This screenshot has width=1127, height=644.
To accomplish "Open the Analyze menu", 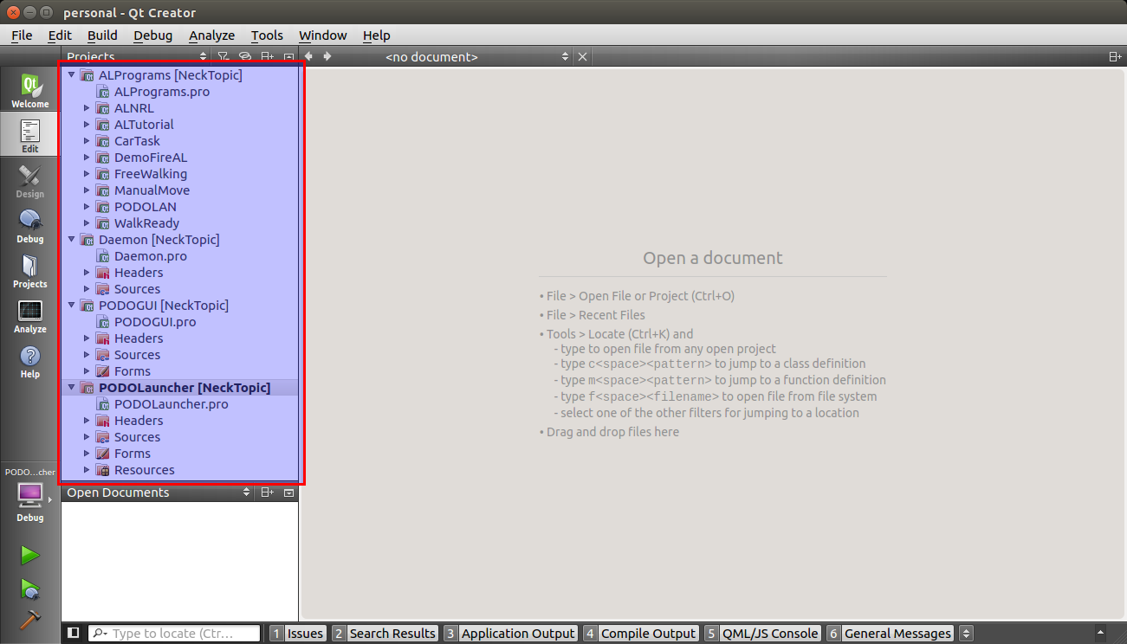I will tap(211, 35).
